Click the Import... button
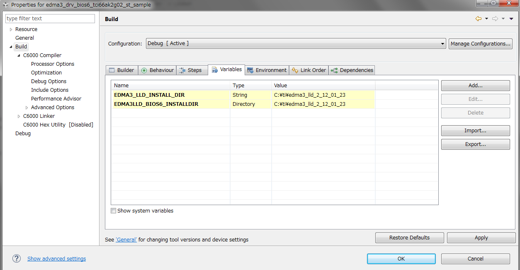520x270 pixels. pyautogui.click(x=476, y=131)
